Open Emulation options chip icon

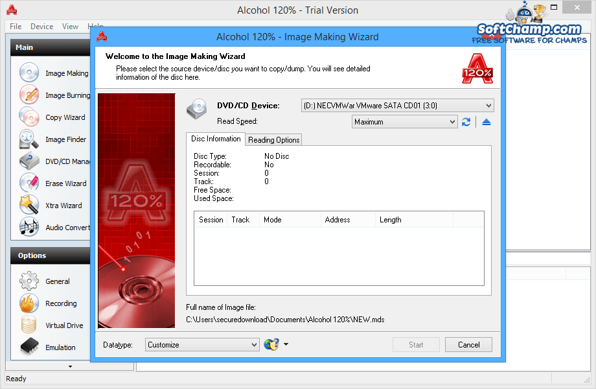[29, 347]
